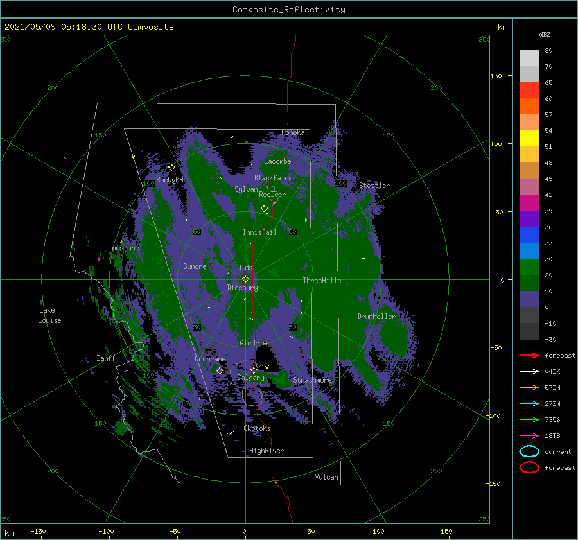
Task: Click the orange 57DM arrow icon
Action: point(529,387)
